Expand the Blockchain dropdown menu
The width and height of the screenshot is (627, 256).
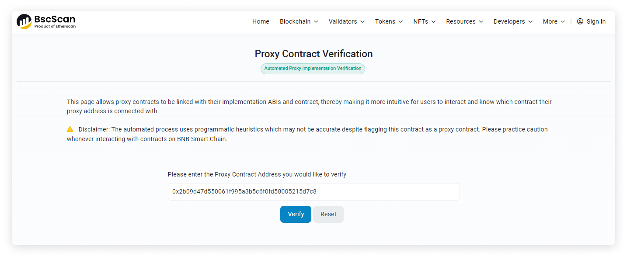[299, 21]
